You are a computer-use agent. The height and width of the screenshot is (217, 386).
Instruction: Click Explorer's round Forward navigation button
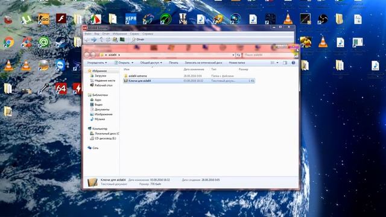click(93, 55)
